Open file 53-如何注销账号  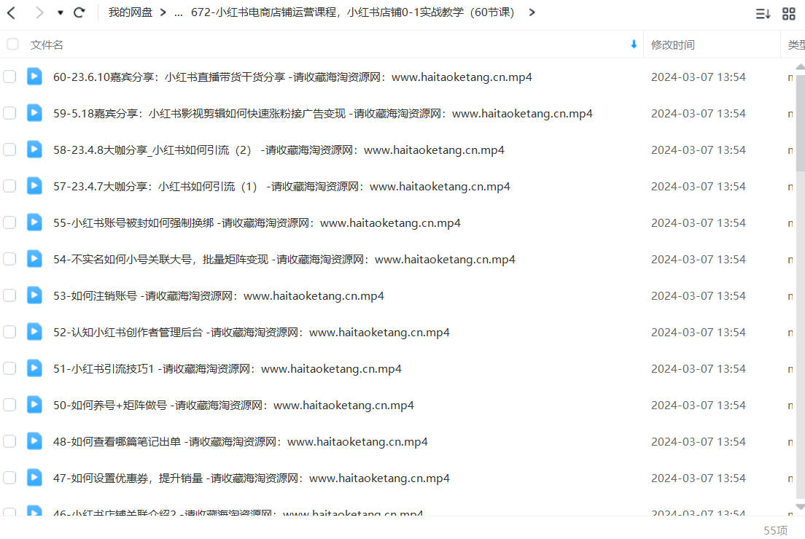click(x=219, y=295)
